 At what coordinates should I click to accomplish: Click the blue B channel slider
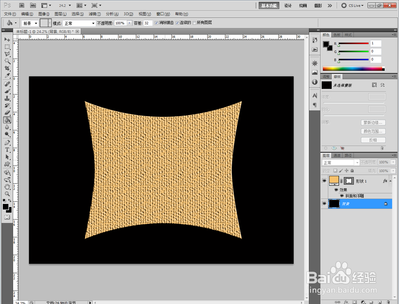click(353, 60)
